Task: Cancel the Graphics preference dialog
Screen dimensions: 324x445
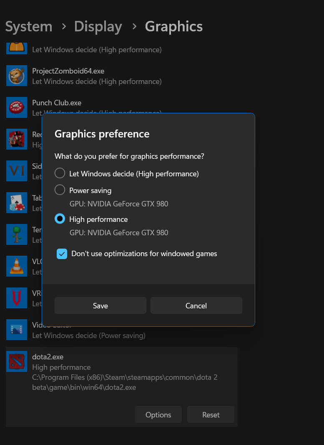Action: pyautogui.click(x=196, y=305)
